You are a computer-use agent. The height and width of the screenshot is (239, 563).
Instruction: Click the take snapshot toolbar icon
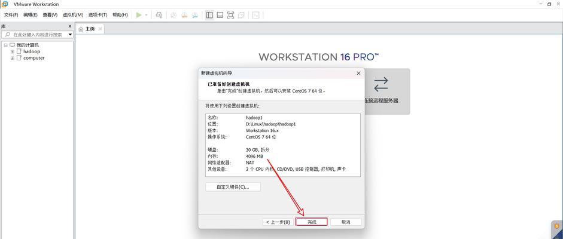[174, 15]
